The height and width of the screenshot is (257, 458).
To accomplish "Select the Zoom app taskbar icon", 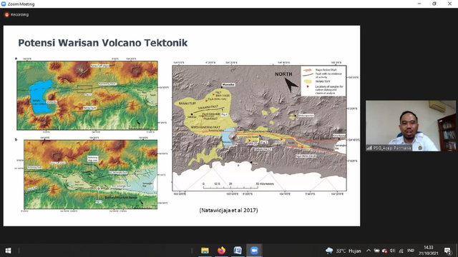I will 254,251.
